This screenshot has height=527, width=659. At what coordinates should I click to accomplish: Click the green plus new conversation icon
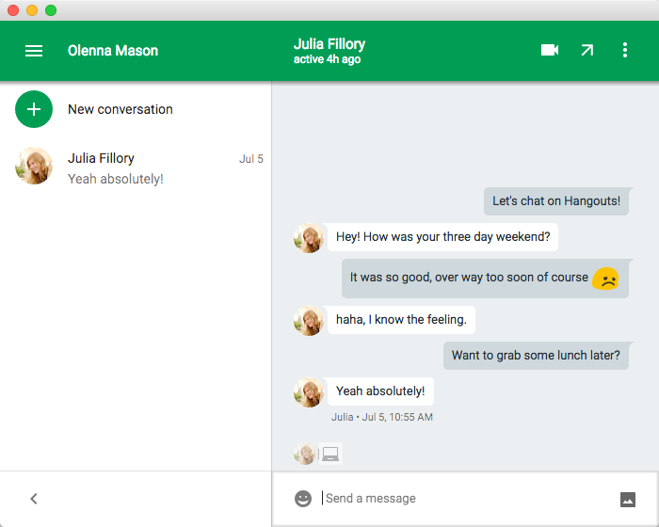[34, 109]
